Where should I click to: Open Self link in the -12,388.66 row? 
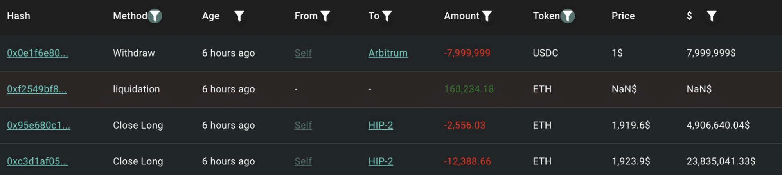coord(303,161)
